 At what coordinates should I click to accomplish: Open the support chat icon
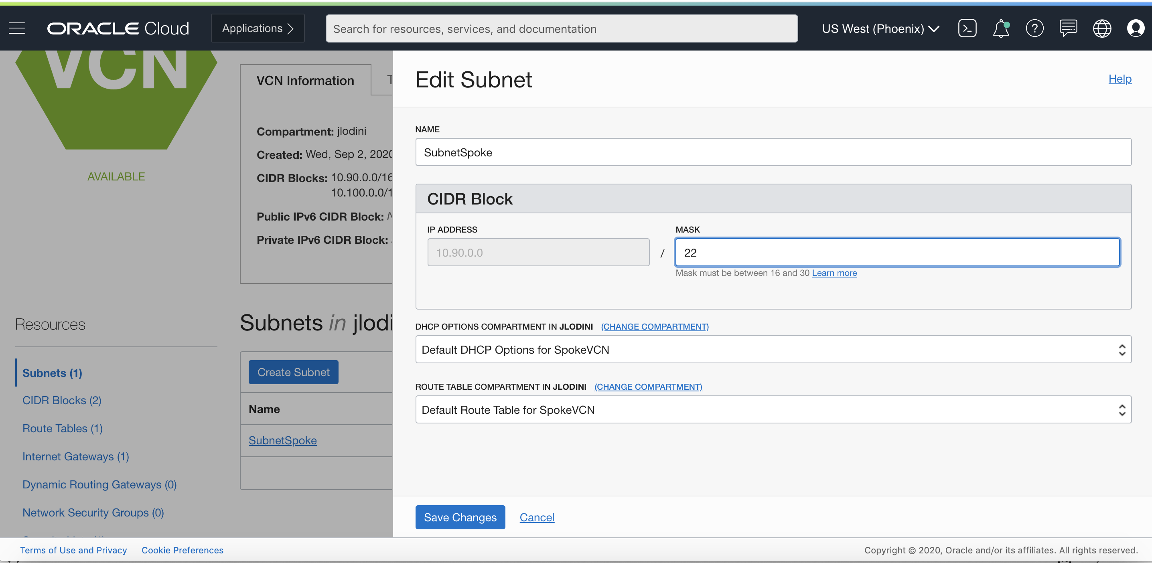1068,28
